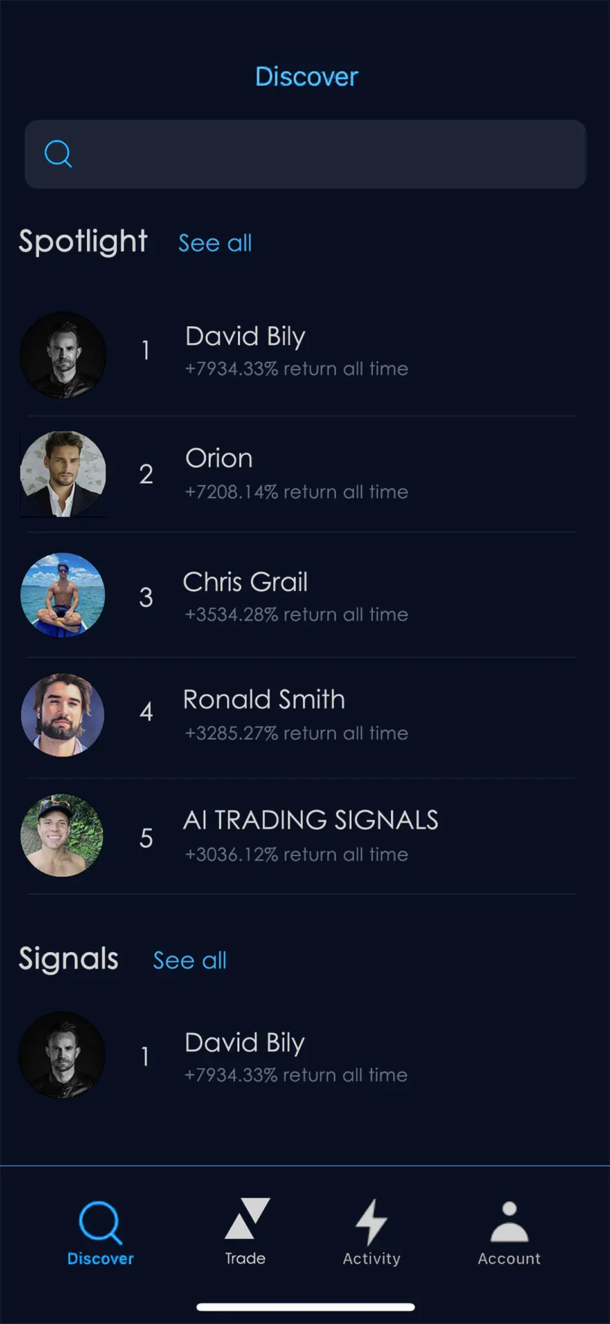Open David Bily photo under Signals
The width and height of the screenshot is (610, 1324).
(x=62, y=1055)
